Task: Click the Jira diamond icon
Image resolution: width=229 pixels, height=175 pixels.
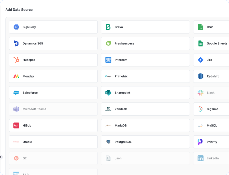Action: click(x=200, y=60)
